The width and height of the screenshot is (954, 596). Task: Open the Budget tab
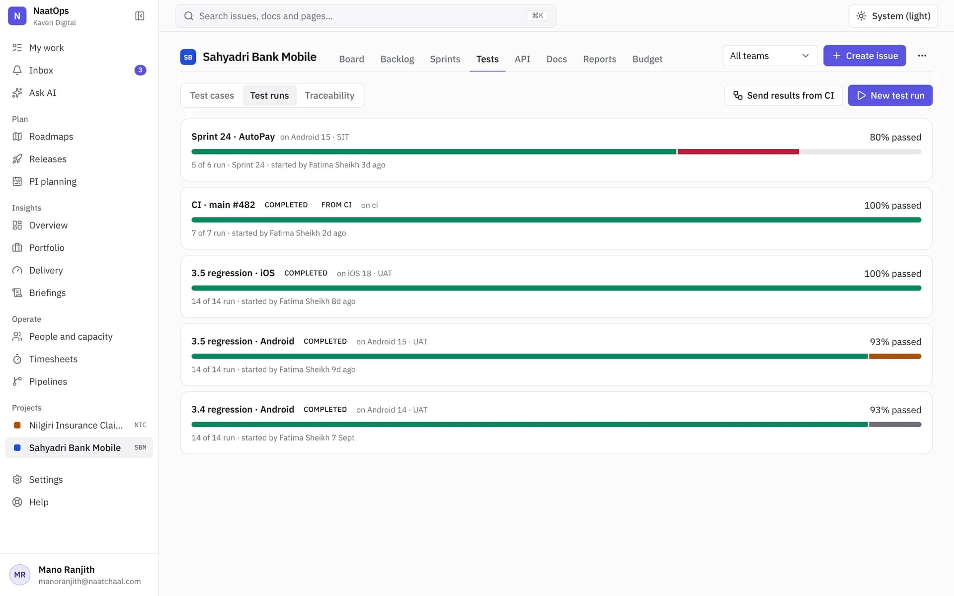click(x=647, y=59)
